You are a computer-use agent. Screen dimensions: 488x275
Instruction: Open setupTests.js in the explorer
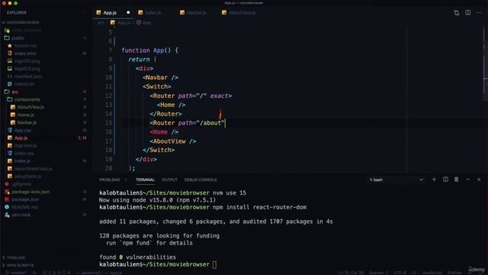click(28, 176)
